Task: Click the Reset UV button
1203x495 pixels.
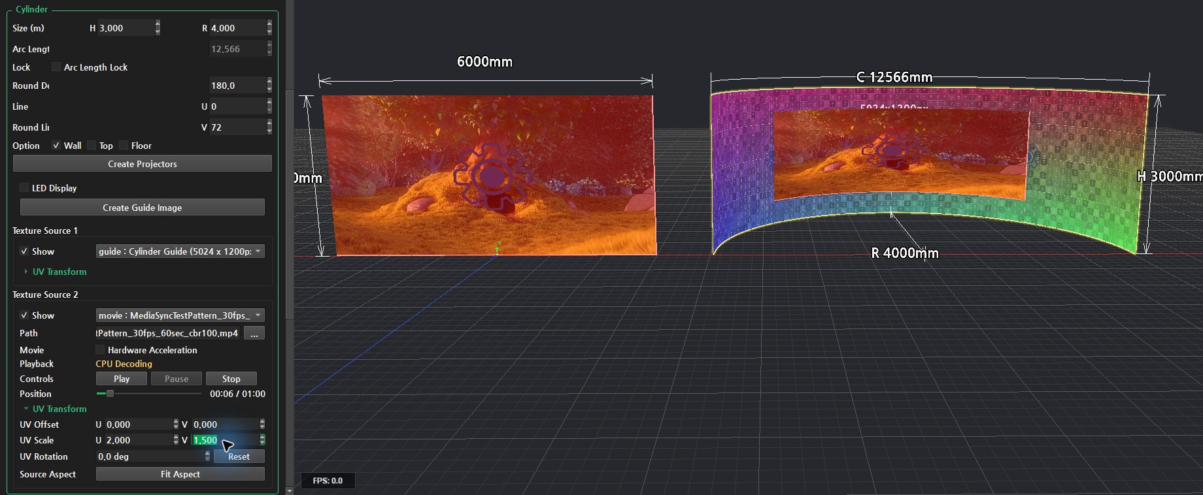Action: click(239, 456)
